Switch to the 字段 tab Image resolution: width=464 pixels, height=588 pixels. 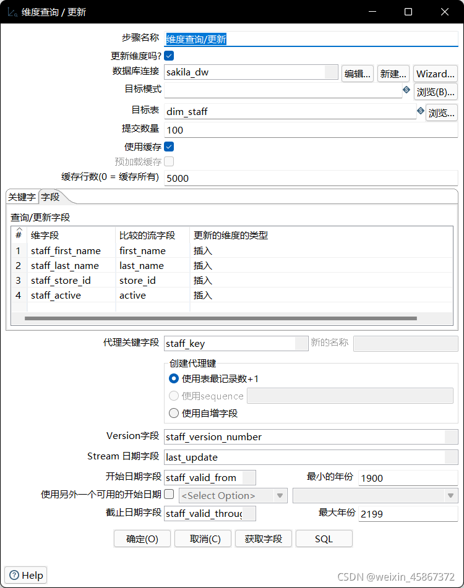(x=49, y=197)
